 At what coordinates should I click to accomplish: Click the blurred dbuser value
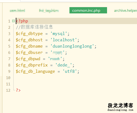click(x=57, y=53)
